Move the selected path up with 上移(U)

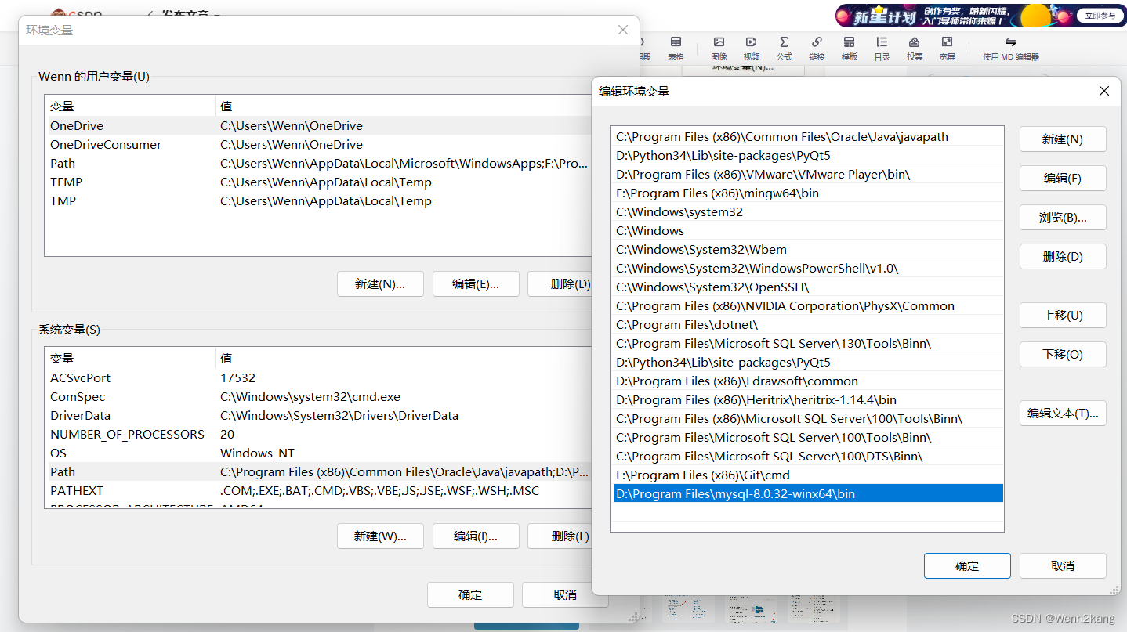1063,315
